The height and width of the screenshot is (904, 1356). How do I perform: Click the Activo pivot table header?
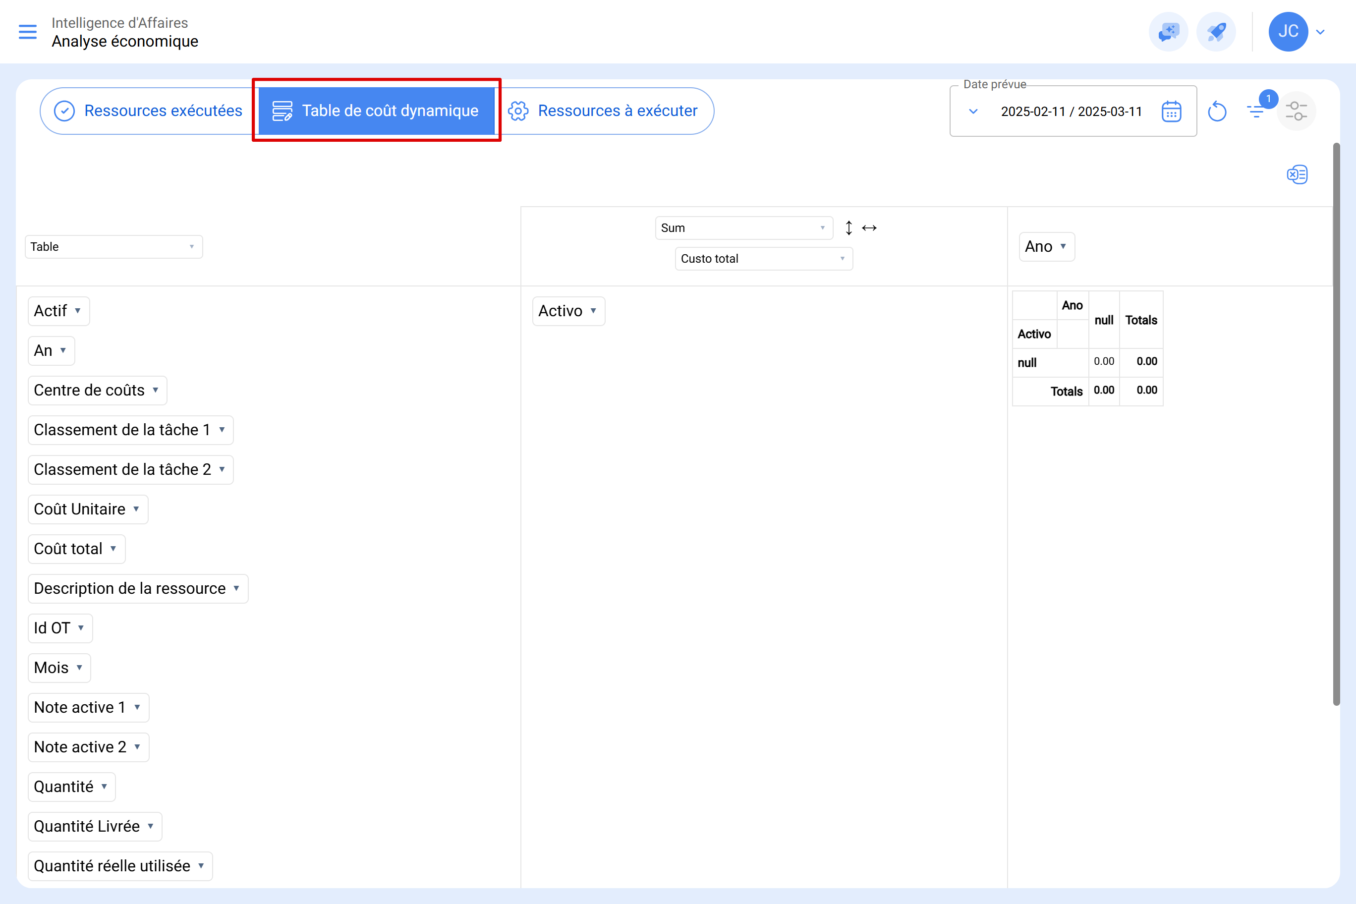1034,335
